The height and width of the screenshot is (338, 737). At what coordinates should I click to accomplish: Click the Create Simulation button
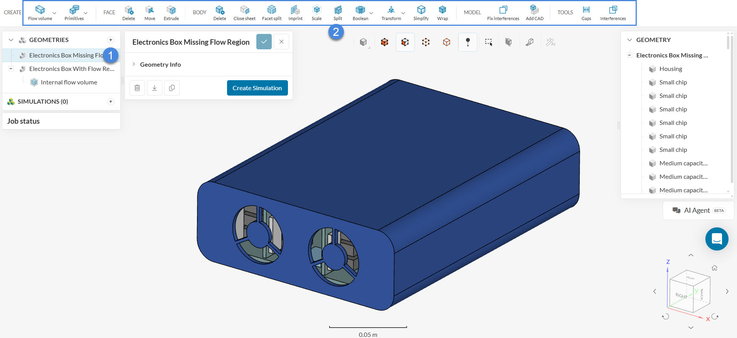pos(257,88)
